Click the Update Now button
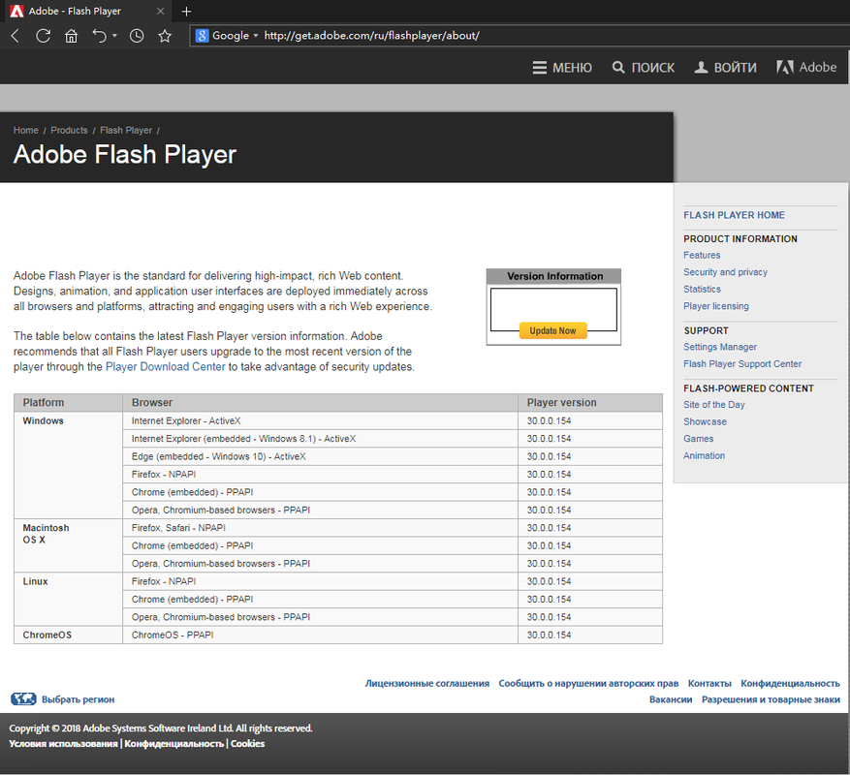The width and height of the screenshot is (850, 775). (552, 330)
